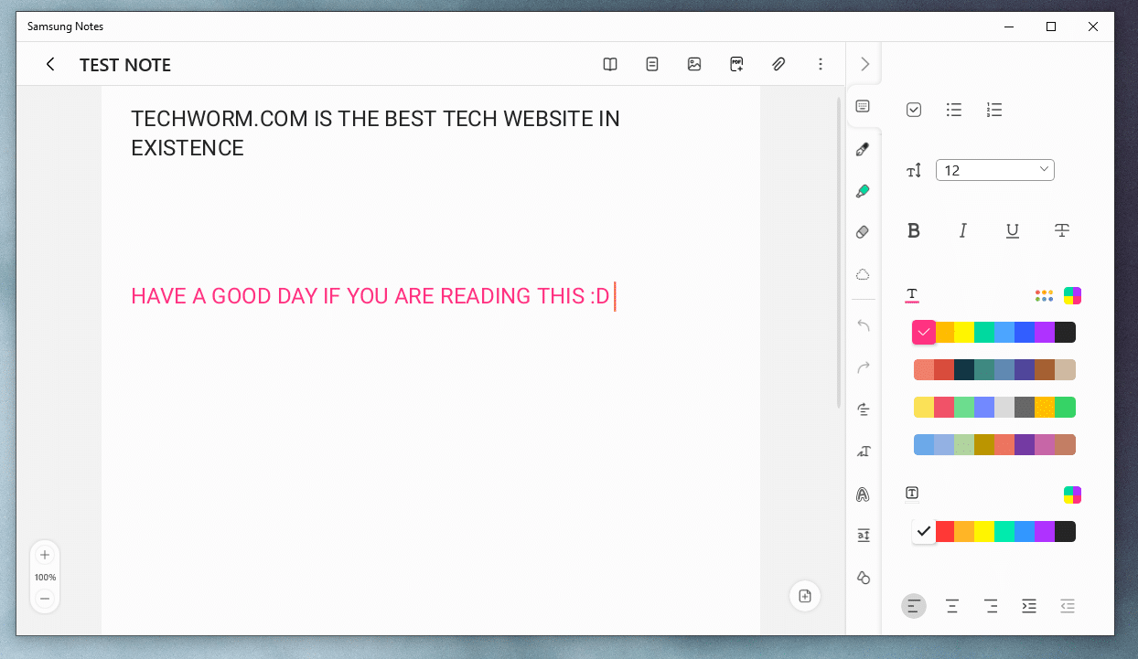Open the three-dot more options menu

pyautogui.click(x=821, y=64)
